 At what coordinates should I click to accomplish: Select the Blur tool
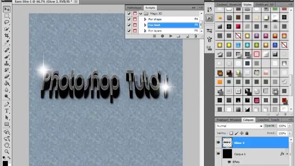pos(7,90)
